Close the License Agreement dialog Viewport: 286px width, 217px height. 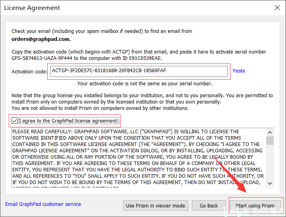[x=277, y=8]
